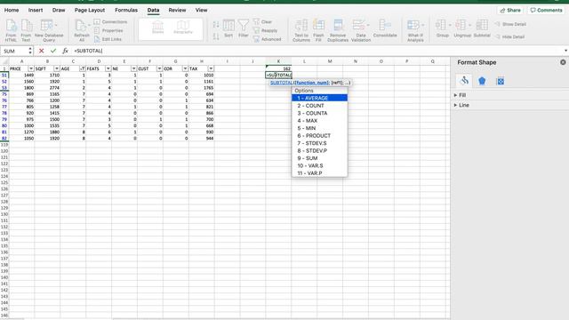Open the Draw tab
This screenshot has height=320, width=569.
[59, 10]
